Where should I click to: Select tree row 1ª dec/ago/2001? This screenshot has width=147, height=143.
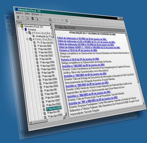point(47,66)
